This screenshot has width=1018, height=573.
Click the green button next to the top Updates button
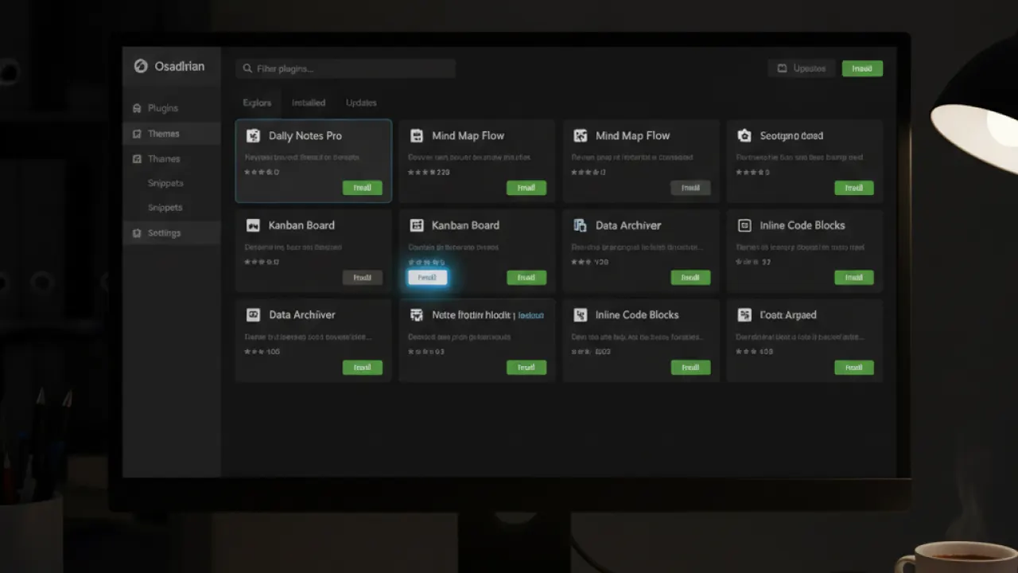click(862, 68)
